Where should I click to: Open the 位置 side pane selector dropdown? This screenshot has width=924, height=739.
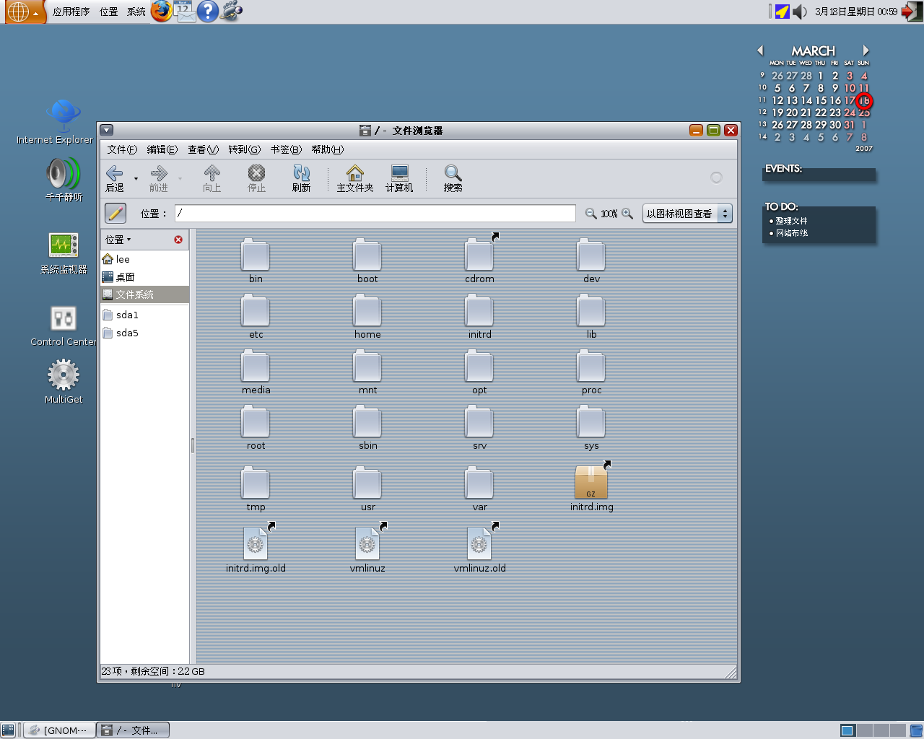coord(118,240)
